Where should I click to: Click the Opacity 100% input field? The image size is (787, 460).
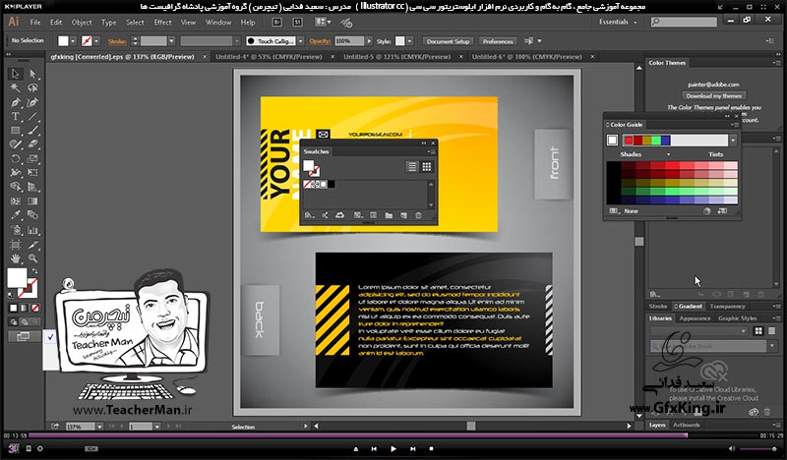pyautogui.click(x=348, y=41)
